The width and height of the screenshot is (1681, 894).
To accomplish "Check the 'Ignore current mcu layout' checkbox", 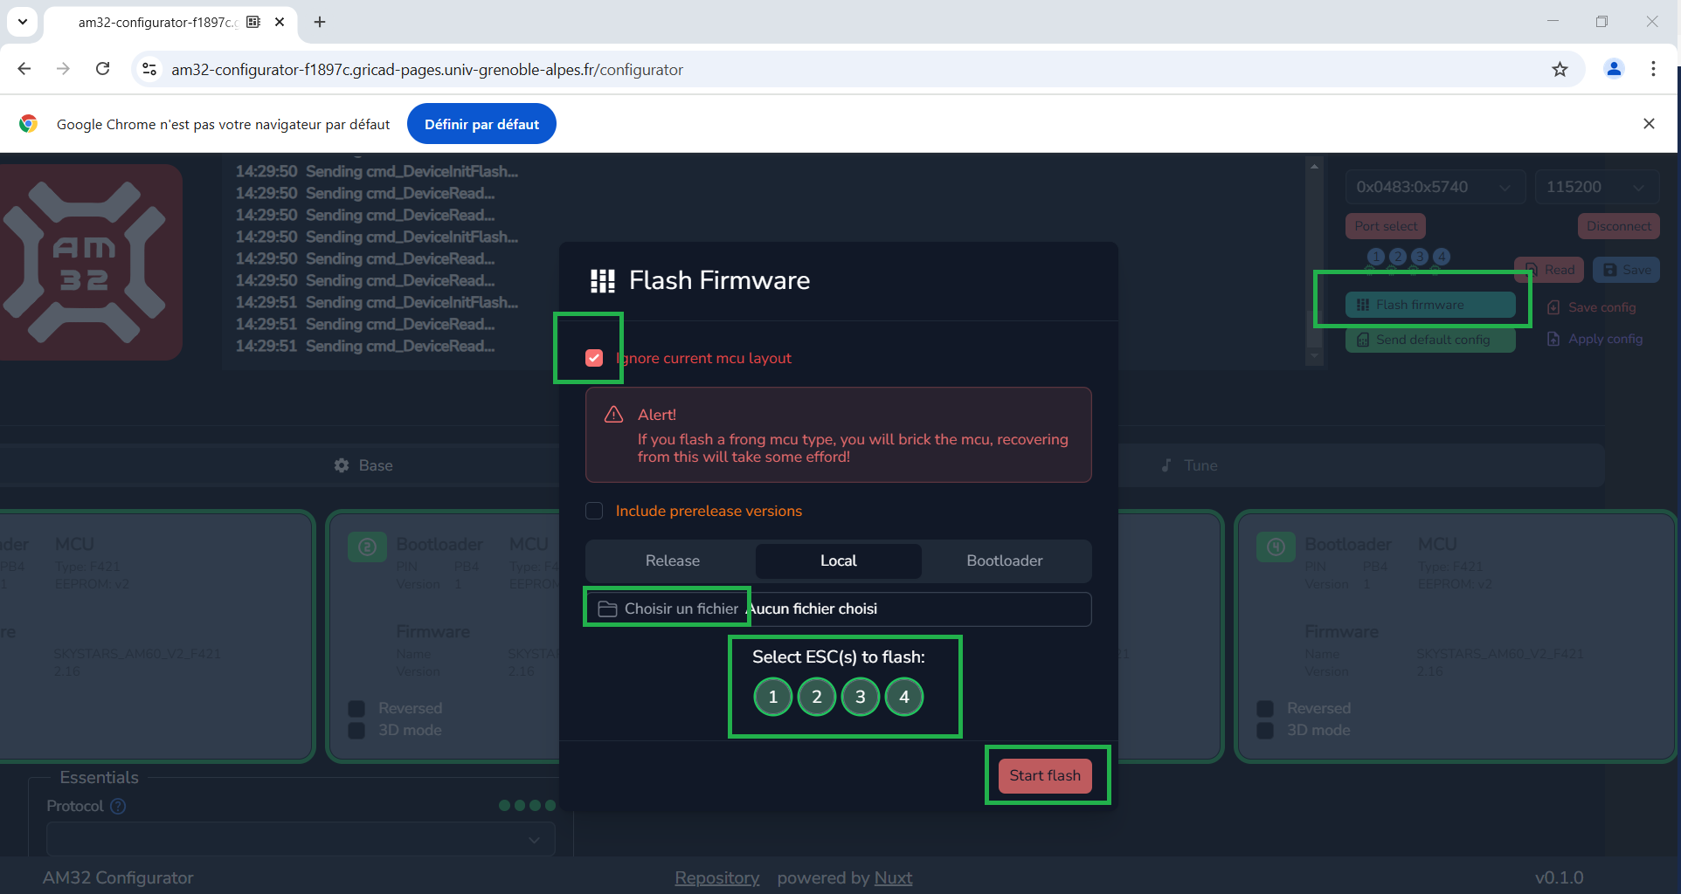I will pyautogui.click(x=594, y=358).
